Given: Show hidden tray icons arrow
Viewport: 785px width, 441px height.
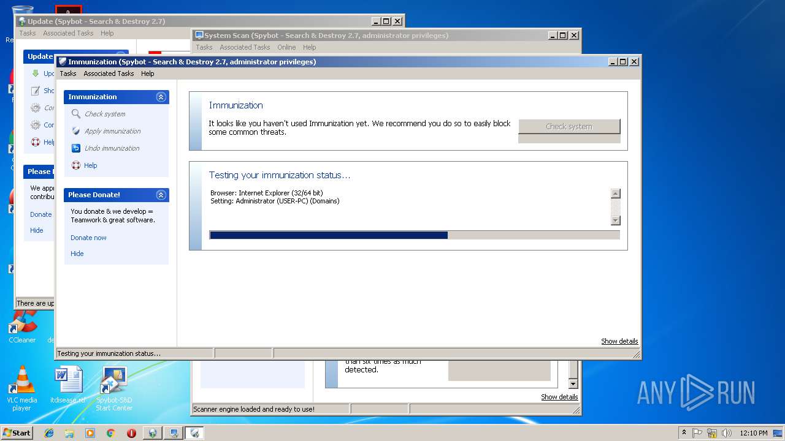Looking at the screenshot, I should coord(684,433).
